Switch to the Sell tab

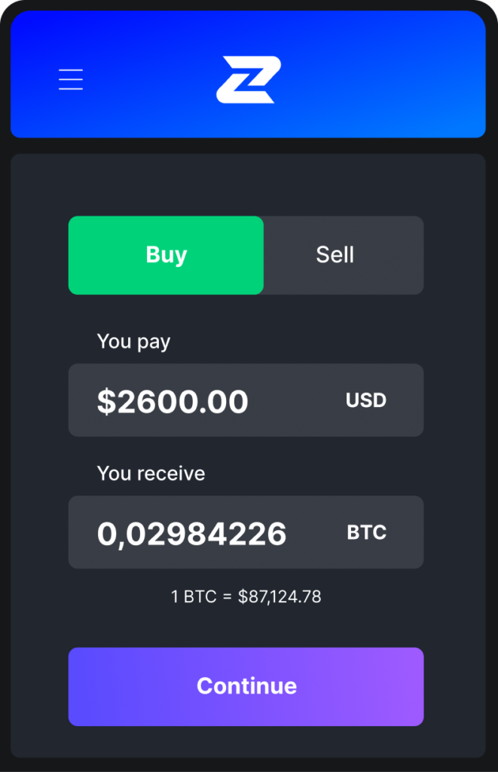335,255
